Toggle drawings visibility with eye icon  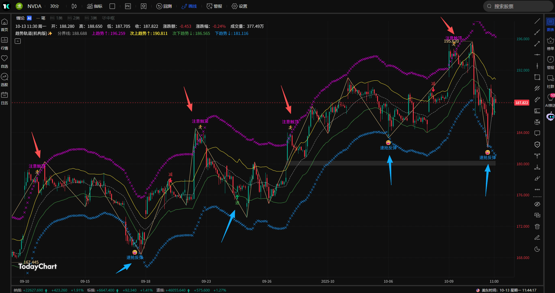537,204
